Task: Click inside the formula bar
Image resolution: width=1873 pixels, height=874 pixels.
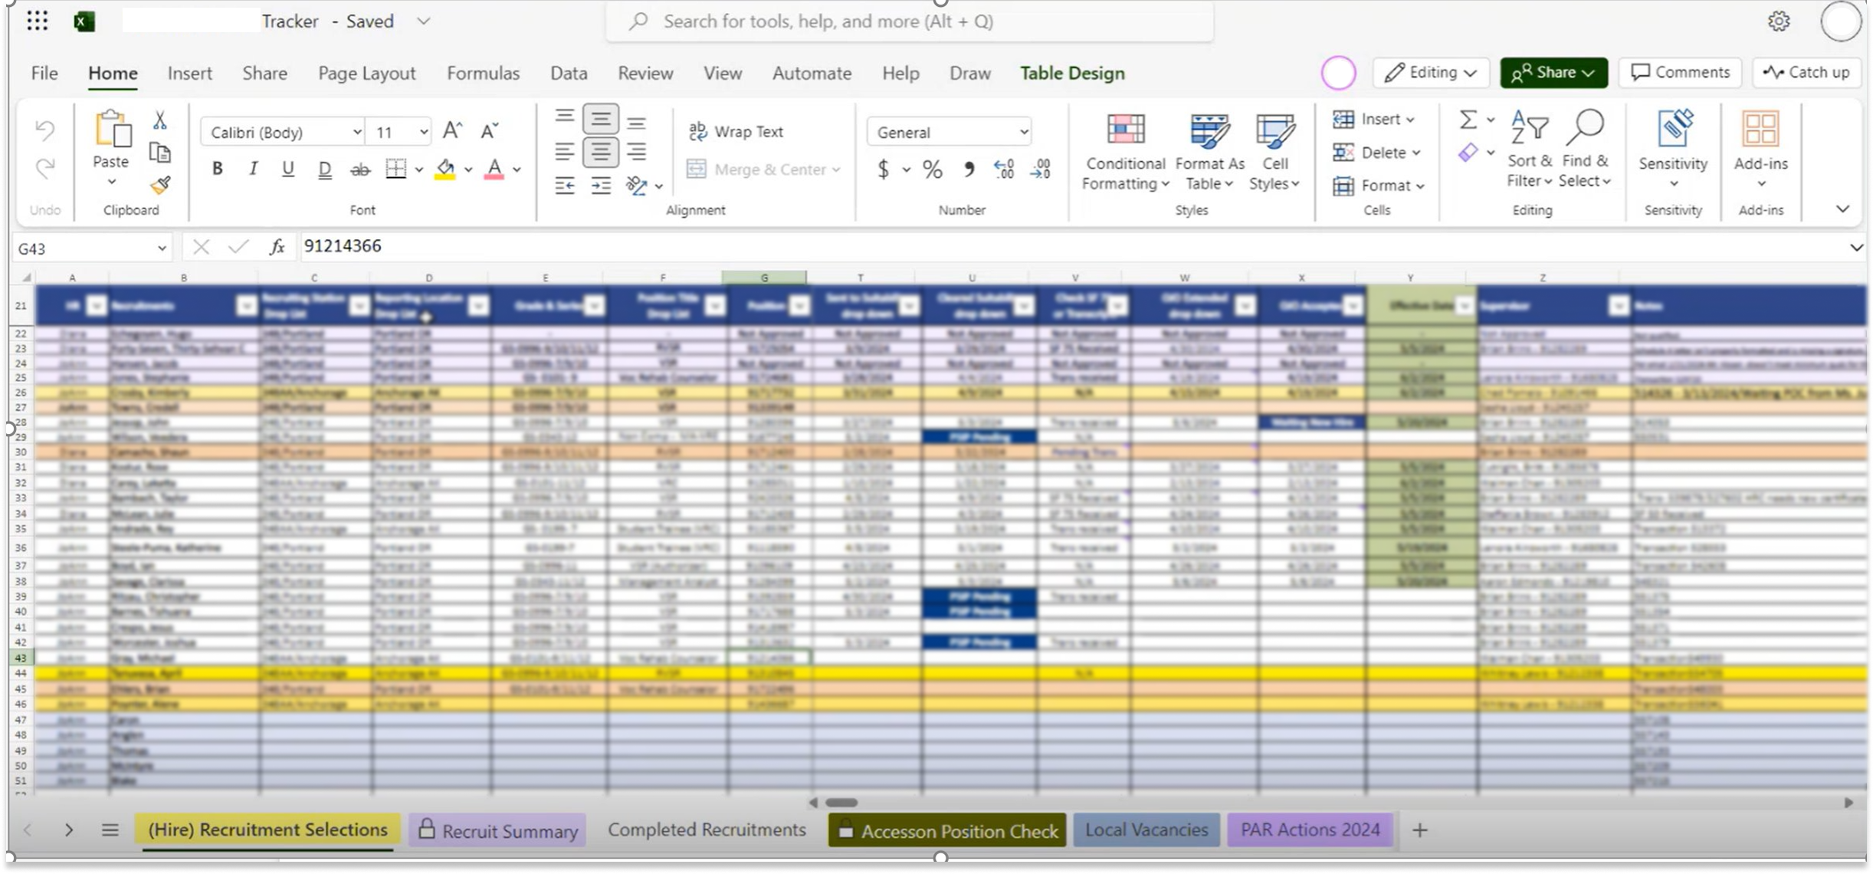Action: point(613,246)
